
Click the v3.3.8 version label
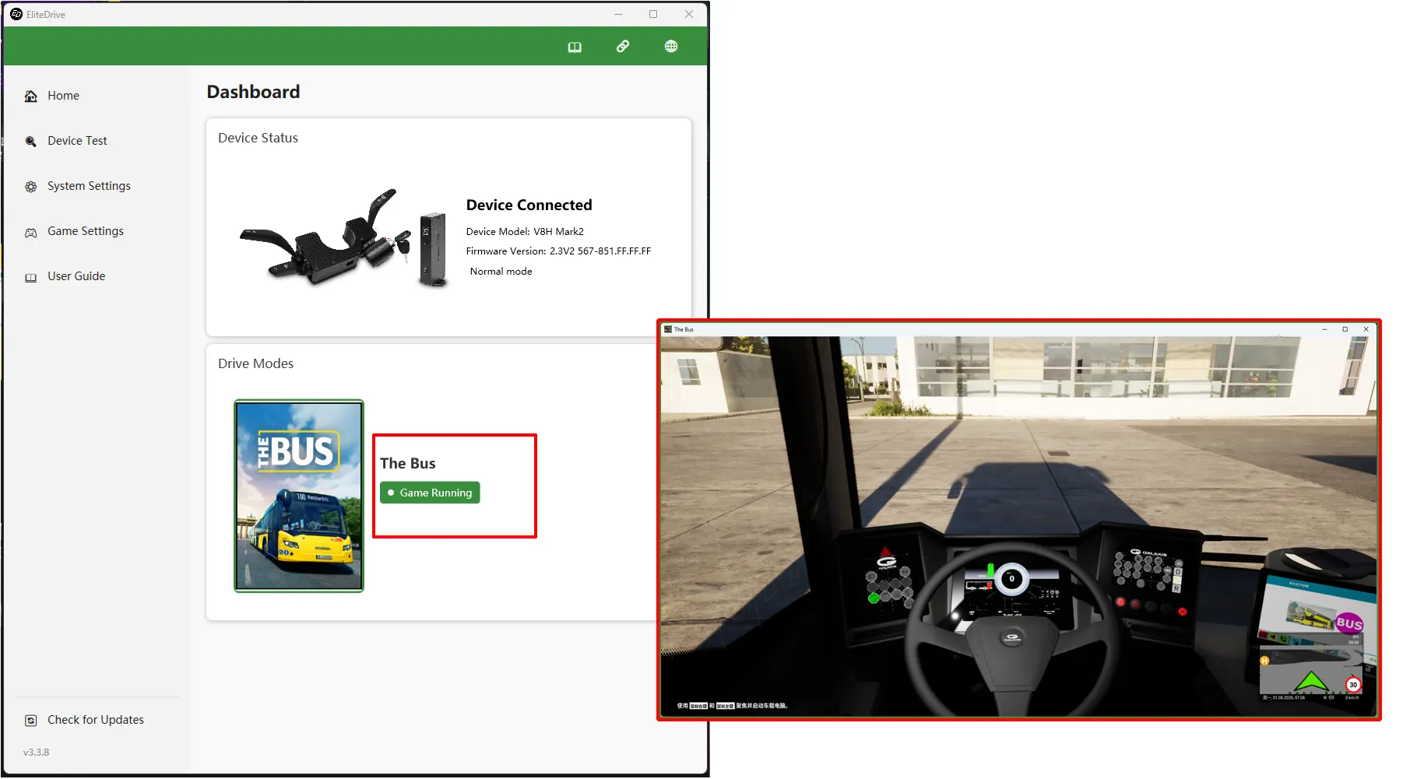coord(36,753)
